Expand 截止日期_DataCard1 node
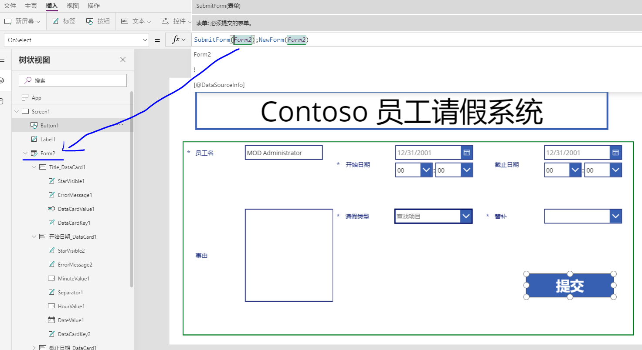The image size is (642, 350). click(x=34, y=347)
